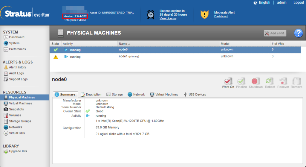Screen dimensions: 306x167
Task: Open Audit Logs
Action: [16, 73]
